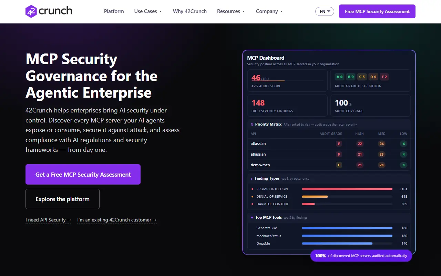Image resolution: width=441 pixels, height=276 pixels.
Task: Click the C grade badge for demo-mcp
Action: (x=339, y=165)
